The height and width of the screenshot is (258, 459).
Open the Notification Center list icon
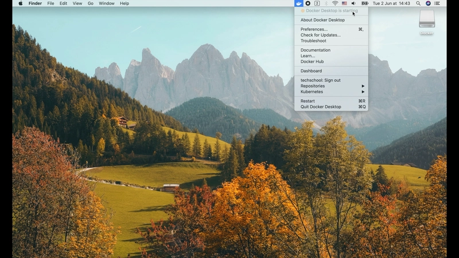click(x=437, y=3)
